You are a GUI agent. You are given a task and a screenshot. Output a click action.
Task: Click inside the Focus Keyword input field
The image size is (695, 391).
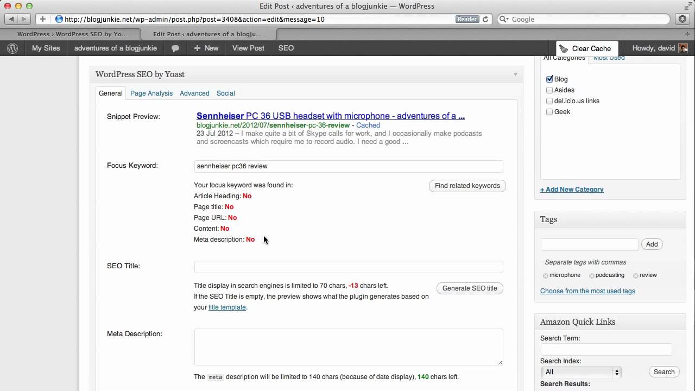pos(348,166)
